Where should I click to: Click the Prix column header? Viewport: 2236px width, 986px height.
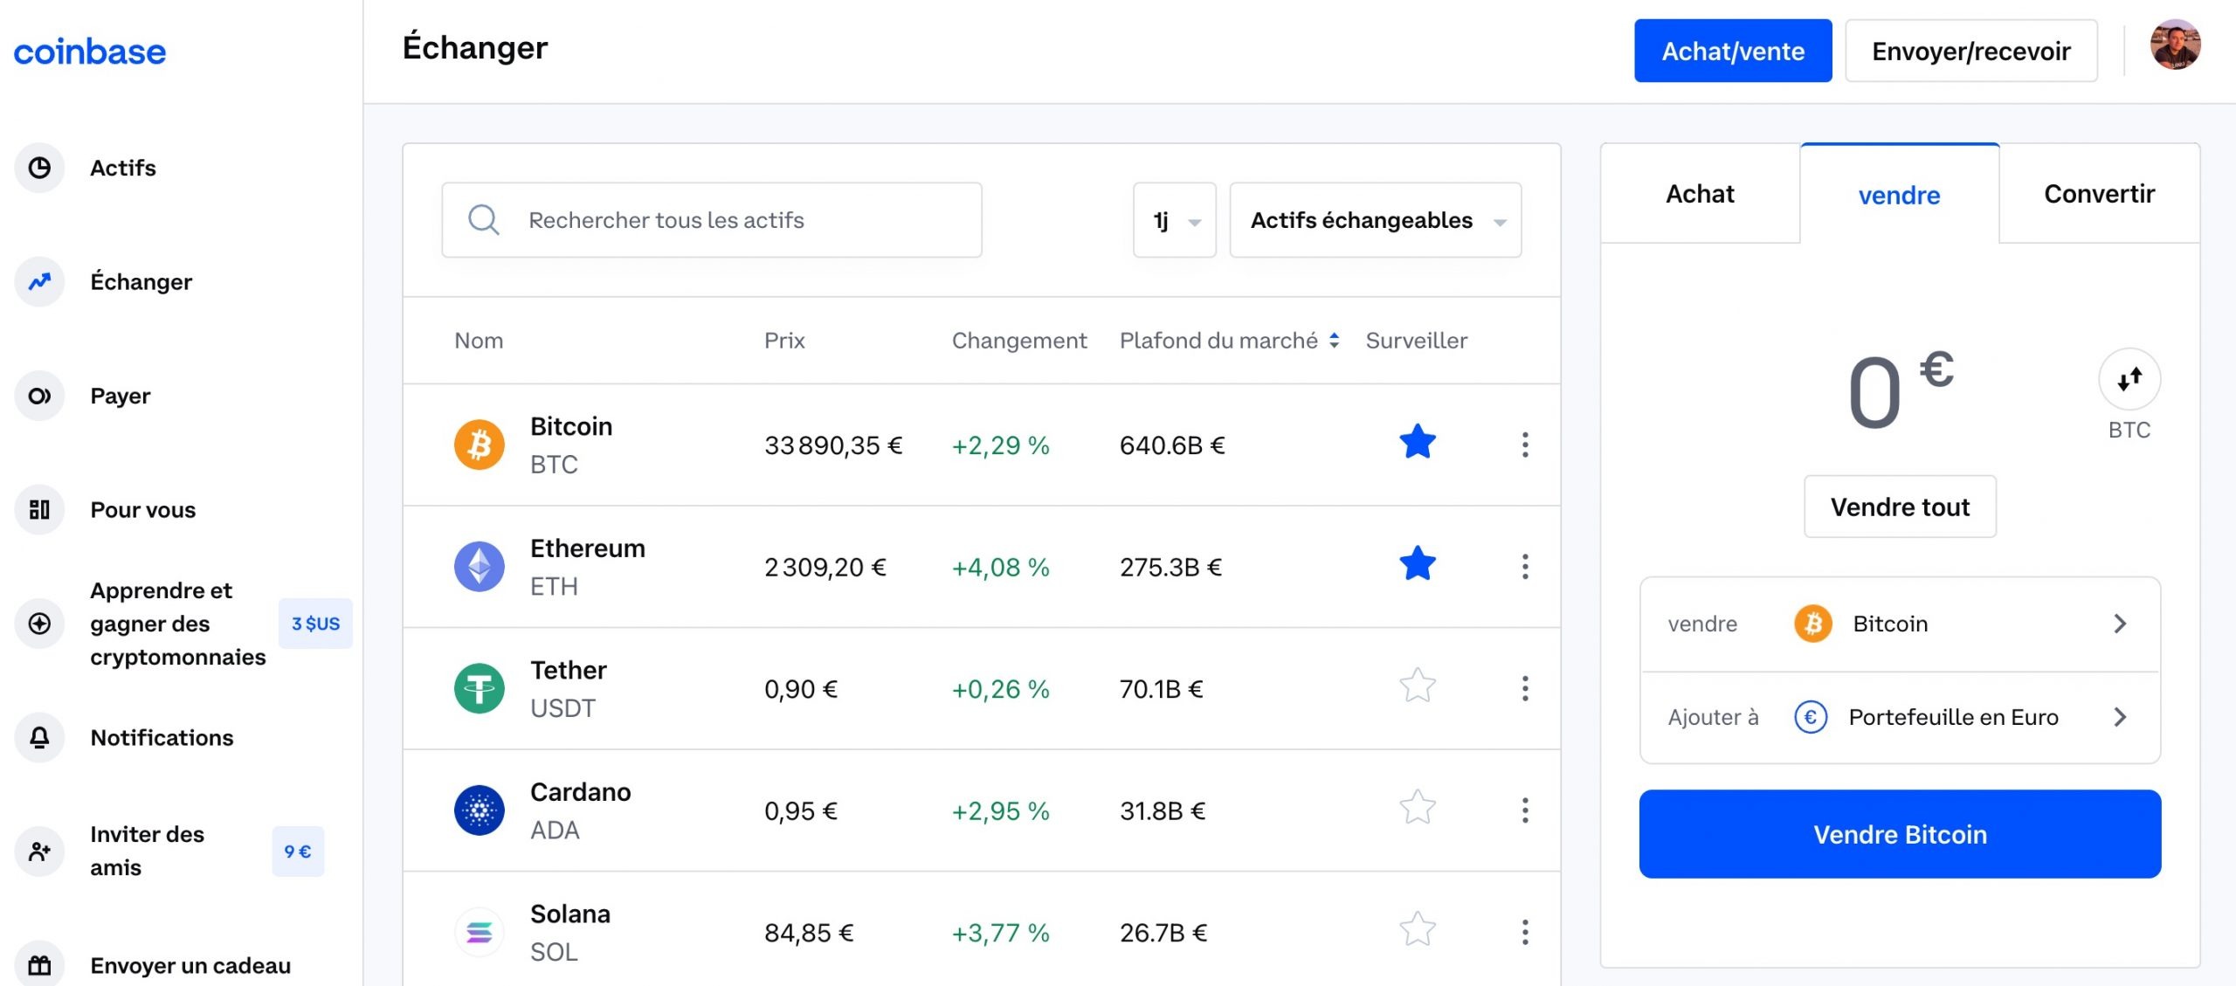[784, 341]
